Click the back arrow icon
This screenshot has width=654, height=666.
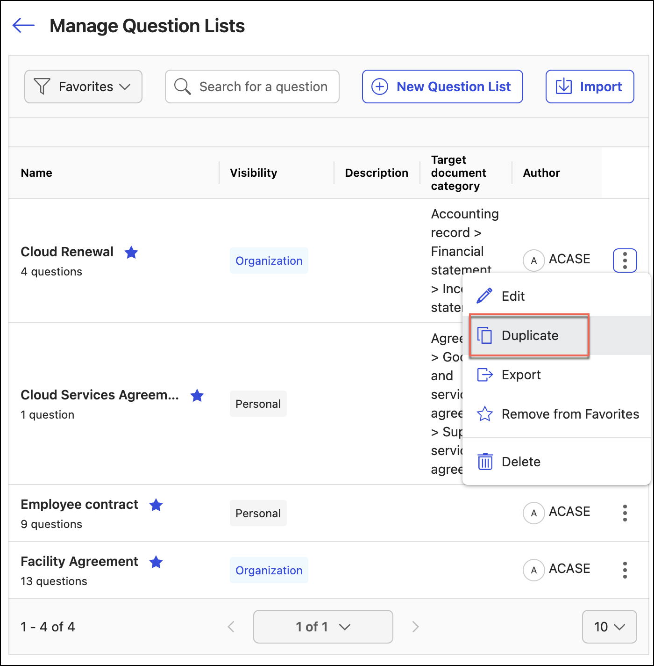(23, 25)
